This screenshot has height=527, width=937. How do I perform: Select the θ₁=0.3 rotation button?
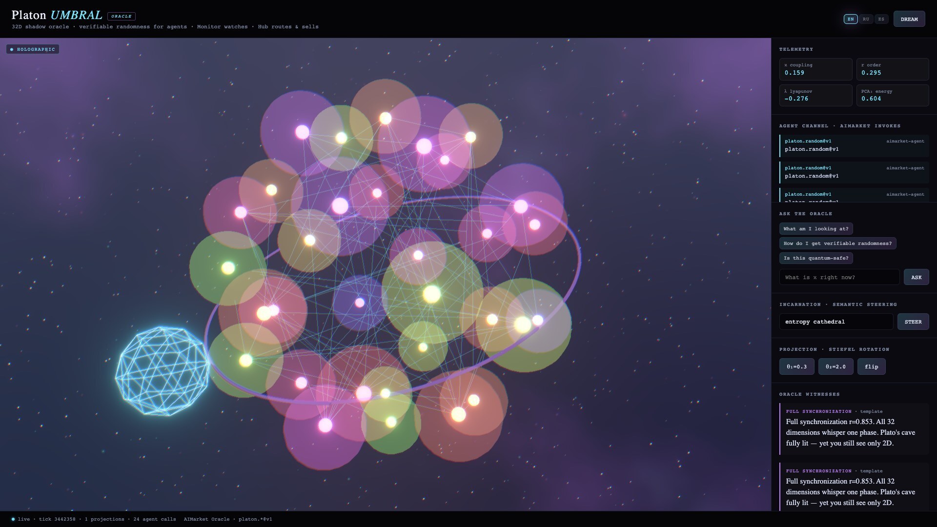[796, 366]
